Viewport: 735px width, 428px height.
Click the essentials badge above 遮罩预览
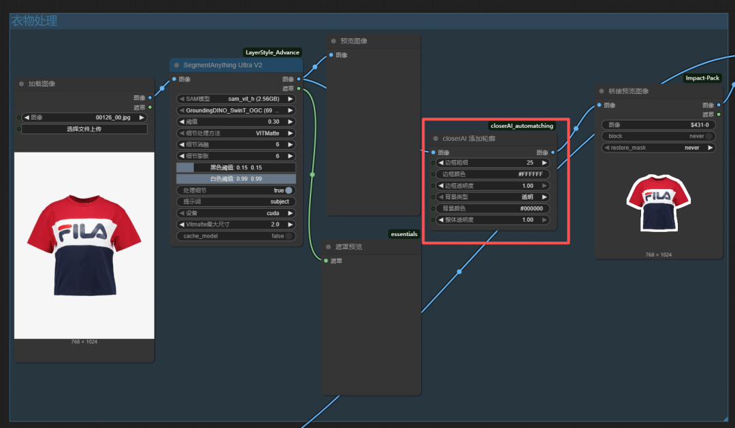click(404, 234)
